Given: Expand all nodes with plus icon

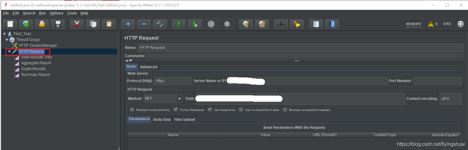Looking at the screenshot, I should (128, 24).
